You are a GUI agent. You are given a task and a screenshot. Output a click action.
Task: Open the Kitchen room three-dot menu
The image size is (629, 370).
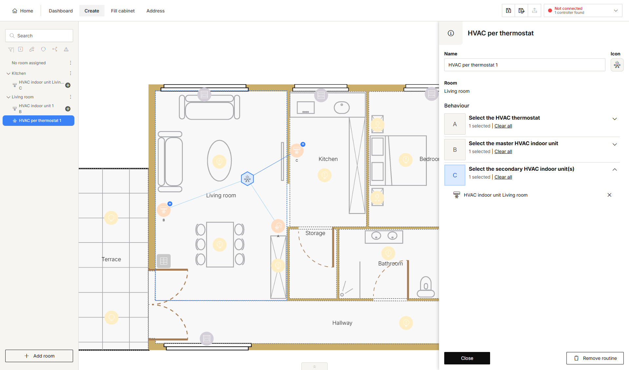70,73
